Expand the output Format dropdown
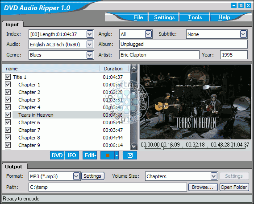Screen dimensions: 254x204 point(76,176)
